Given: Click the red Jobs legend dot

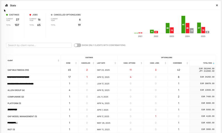Looking at the screenshot, I should pyautogui.click(x=30, y=15).
